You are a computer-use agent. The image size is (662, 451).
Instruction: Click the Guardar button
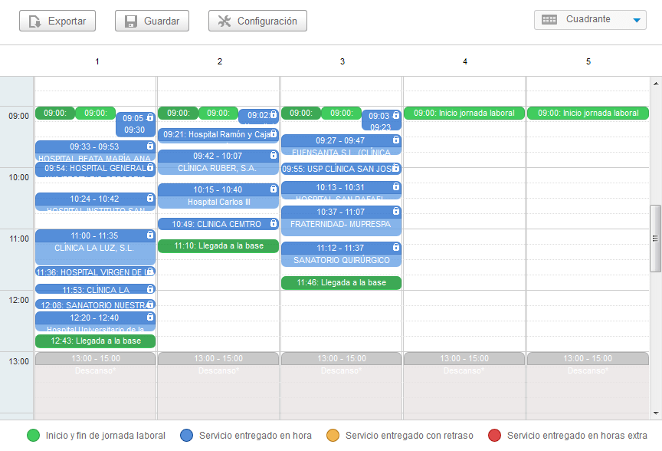tap(152, 21)
